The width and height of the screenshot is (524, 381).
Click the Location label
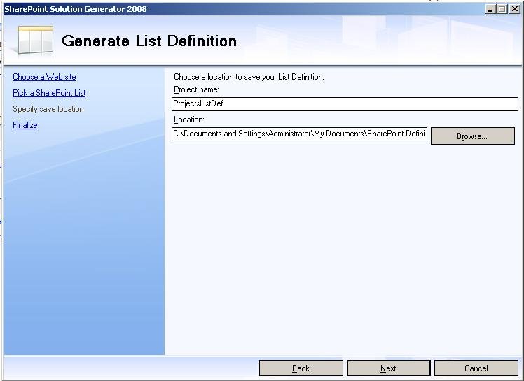(x=189, y=120)
